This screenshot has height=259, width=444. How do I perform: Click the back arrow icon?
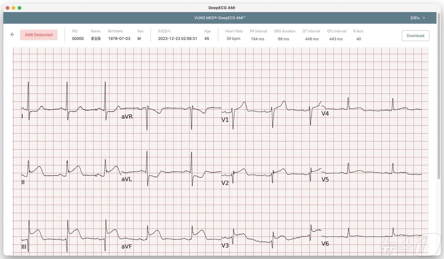(x=12, y=35)
